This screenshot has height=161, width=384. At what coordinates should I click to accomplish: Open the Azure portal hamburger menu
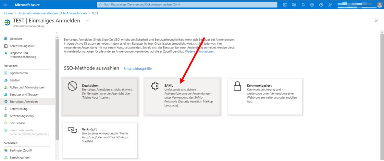pyautogui.click(x=6, y=5)
